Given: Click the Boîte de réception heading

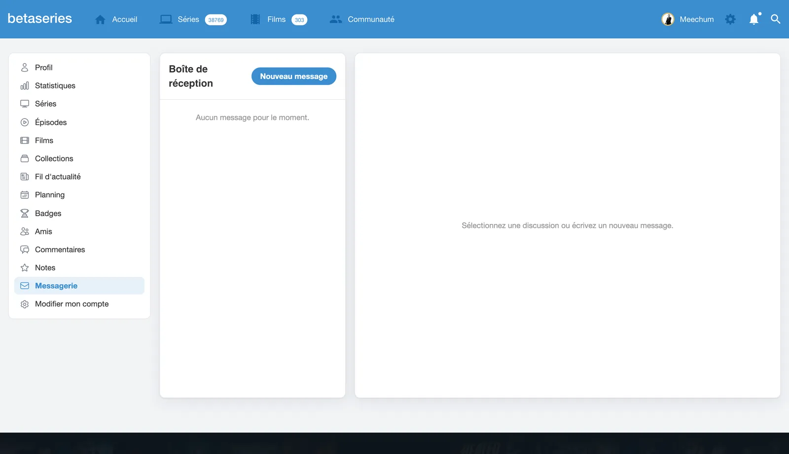Looking at the screenshot, I should (x=191, y=76).
